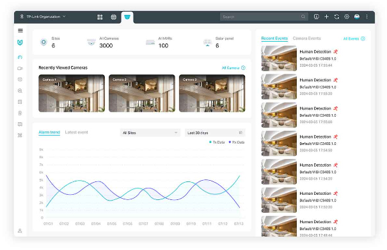This screenshot has height=250, width=387.
Task: Click the All NVRs count 100
Action: 163,46
